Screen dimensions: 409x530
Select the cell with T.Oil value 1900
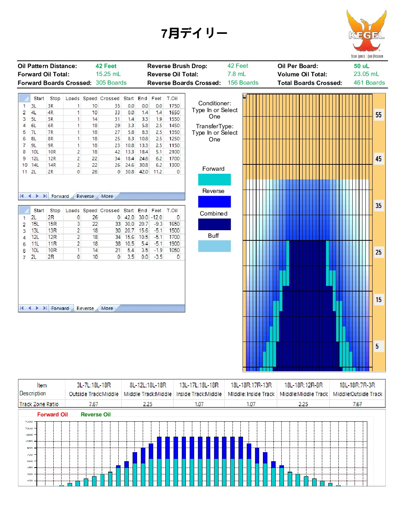172,244
